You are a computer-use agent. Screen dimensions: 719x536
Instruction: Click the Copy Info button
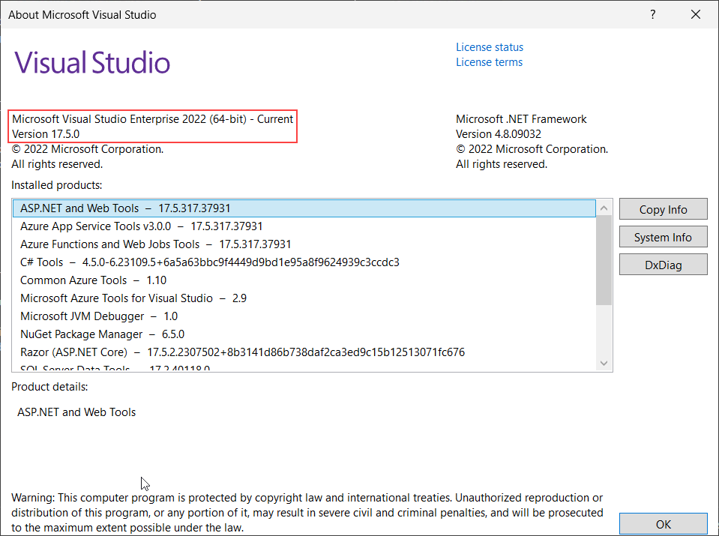click(x=663, y=210)
